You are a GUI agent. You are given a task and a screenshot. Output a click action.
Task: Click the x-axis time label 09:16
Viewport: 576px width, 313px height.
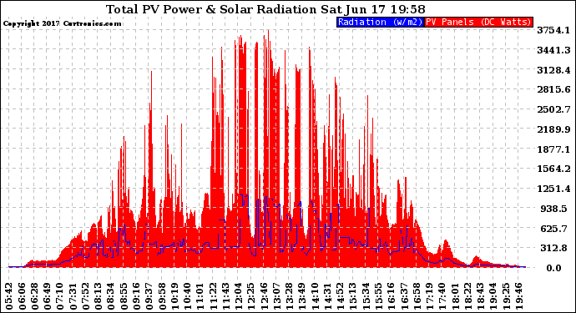pyautogui.click(x=136, y=296)
